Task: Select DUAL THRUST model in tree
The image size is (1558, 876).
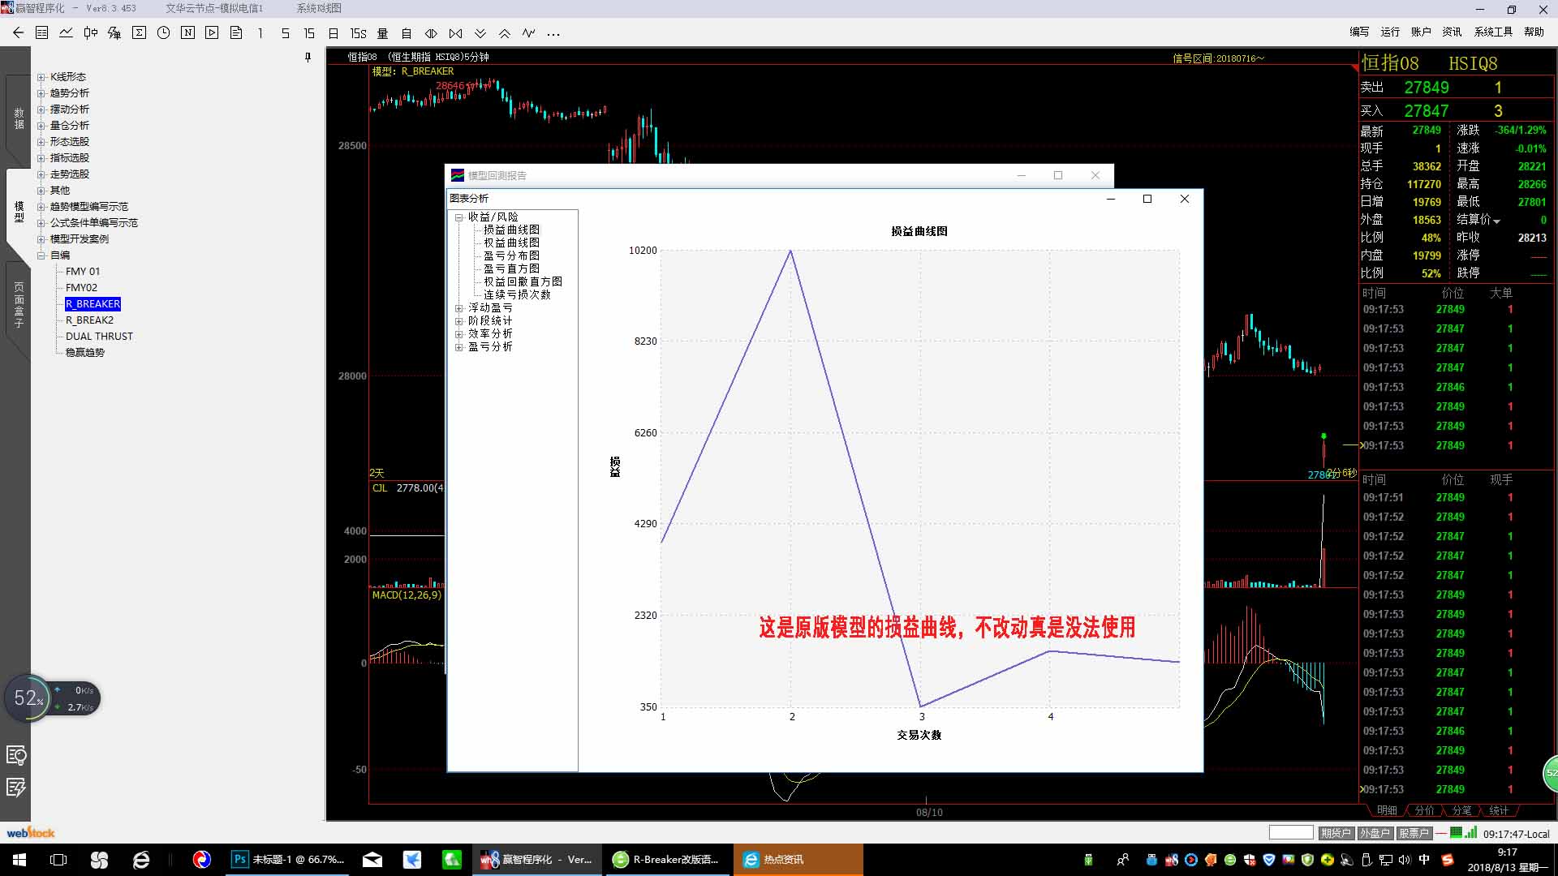Action: (99, 337)
